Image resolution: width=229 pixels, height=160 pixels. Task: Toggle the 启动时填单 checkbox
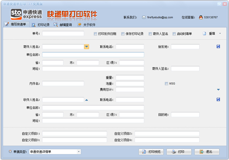click(x=174, y=34)
